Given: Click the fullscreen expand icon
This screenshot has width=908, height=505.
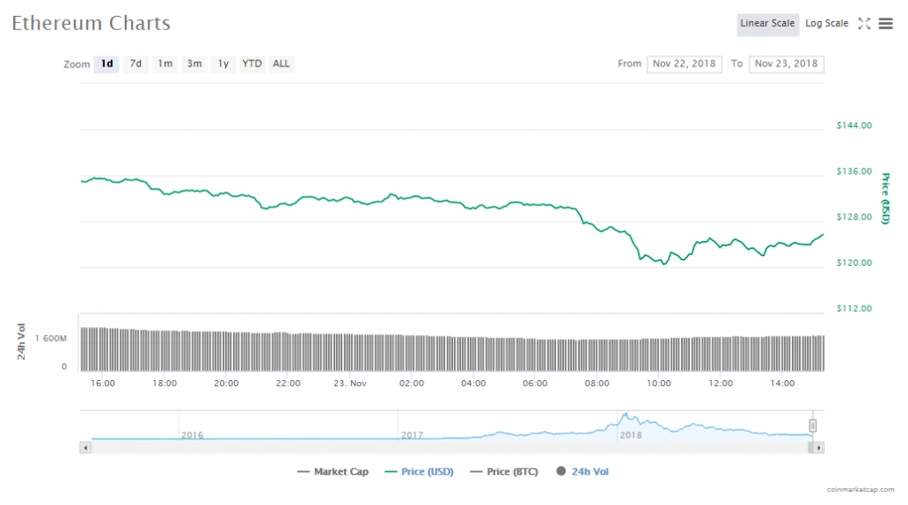Looking at the screenshot, I should click(864, 24).
